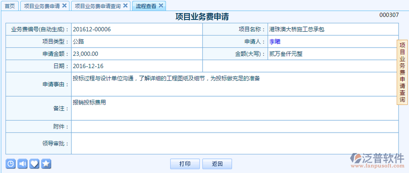Click the star bookmark icon
409x173 pixels.
click(46, 163)
